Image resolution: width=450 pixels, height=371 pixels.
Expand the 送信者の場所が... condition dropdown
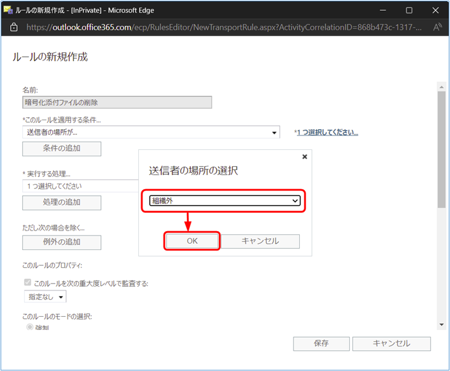[151, 132]
